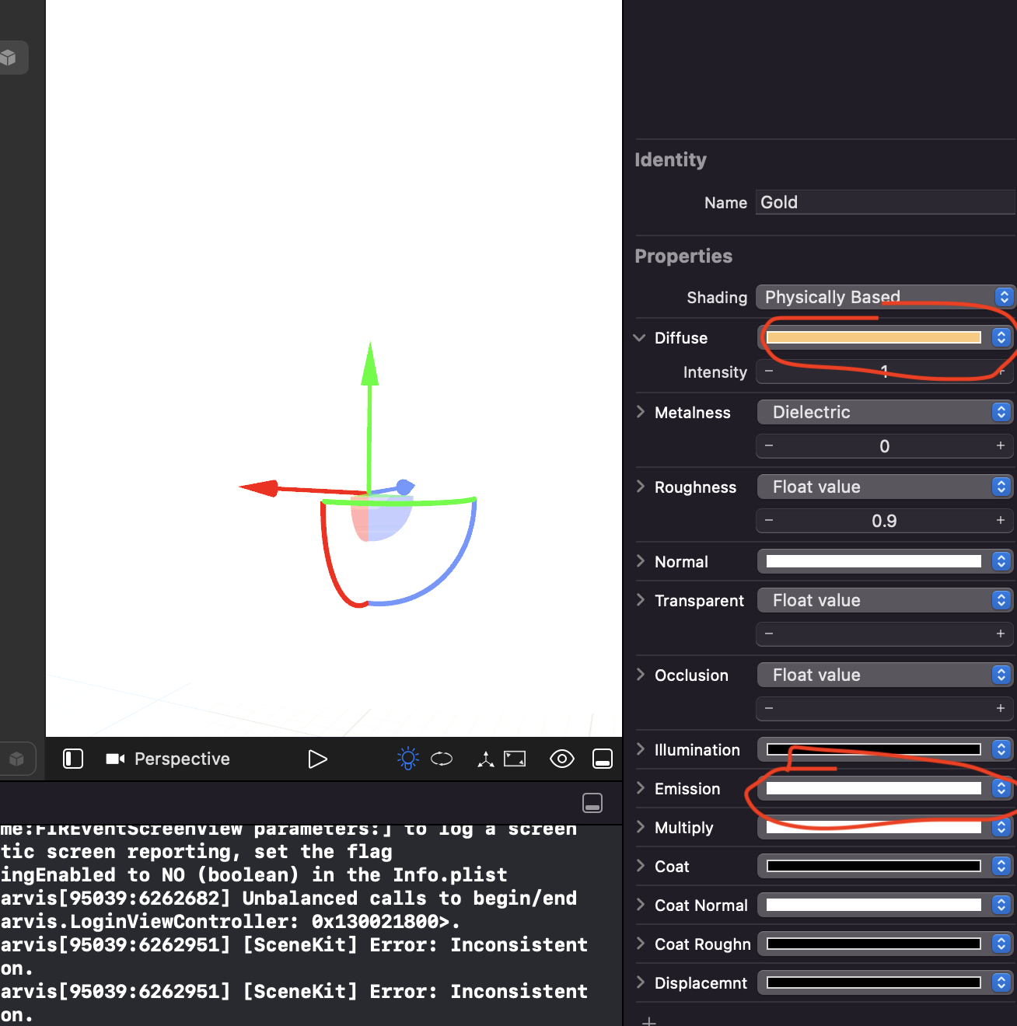Click the red X-axis arrow gizmo
Viewport: 1017px width, 1026px height.
(x=260, y=487)
